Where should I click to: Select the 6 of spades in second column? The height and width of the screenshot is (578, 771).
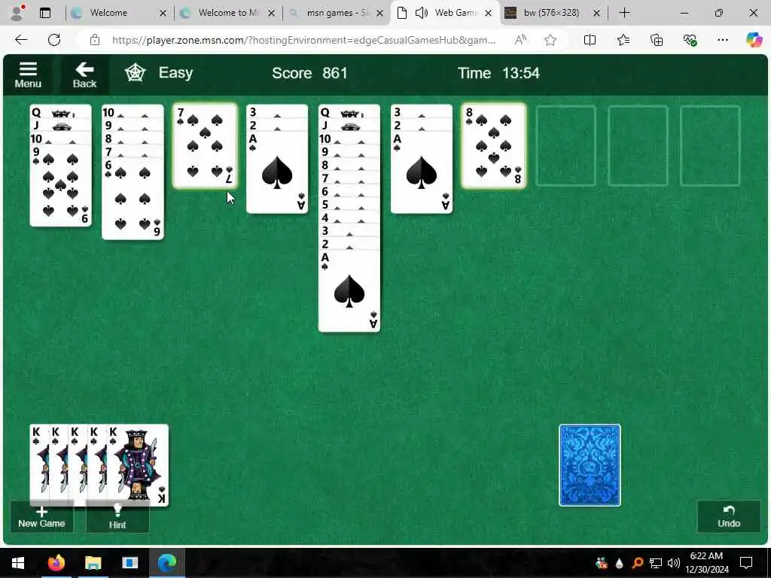pos(133,199)
